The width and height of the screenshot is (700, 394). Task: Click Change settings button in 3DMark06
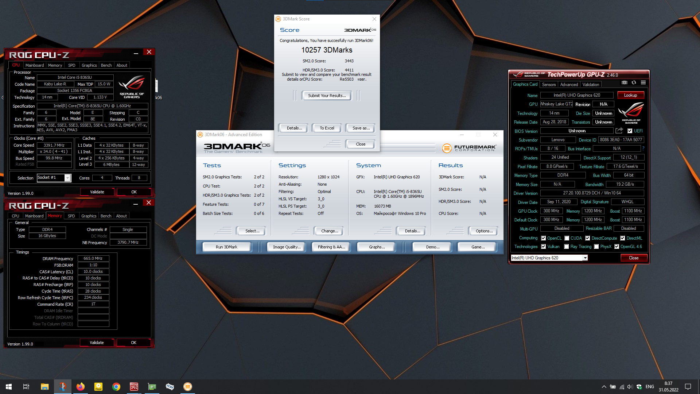click(330, 231)
